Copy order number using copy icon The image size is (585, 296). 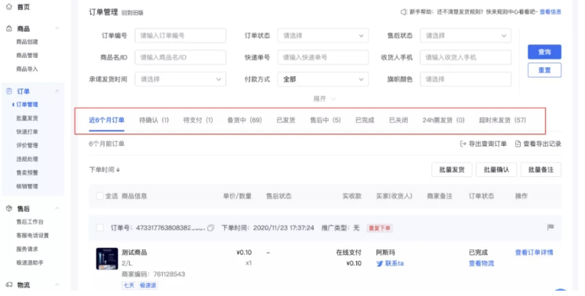(210, 227)
